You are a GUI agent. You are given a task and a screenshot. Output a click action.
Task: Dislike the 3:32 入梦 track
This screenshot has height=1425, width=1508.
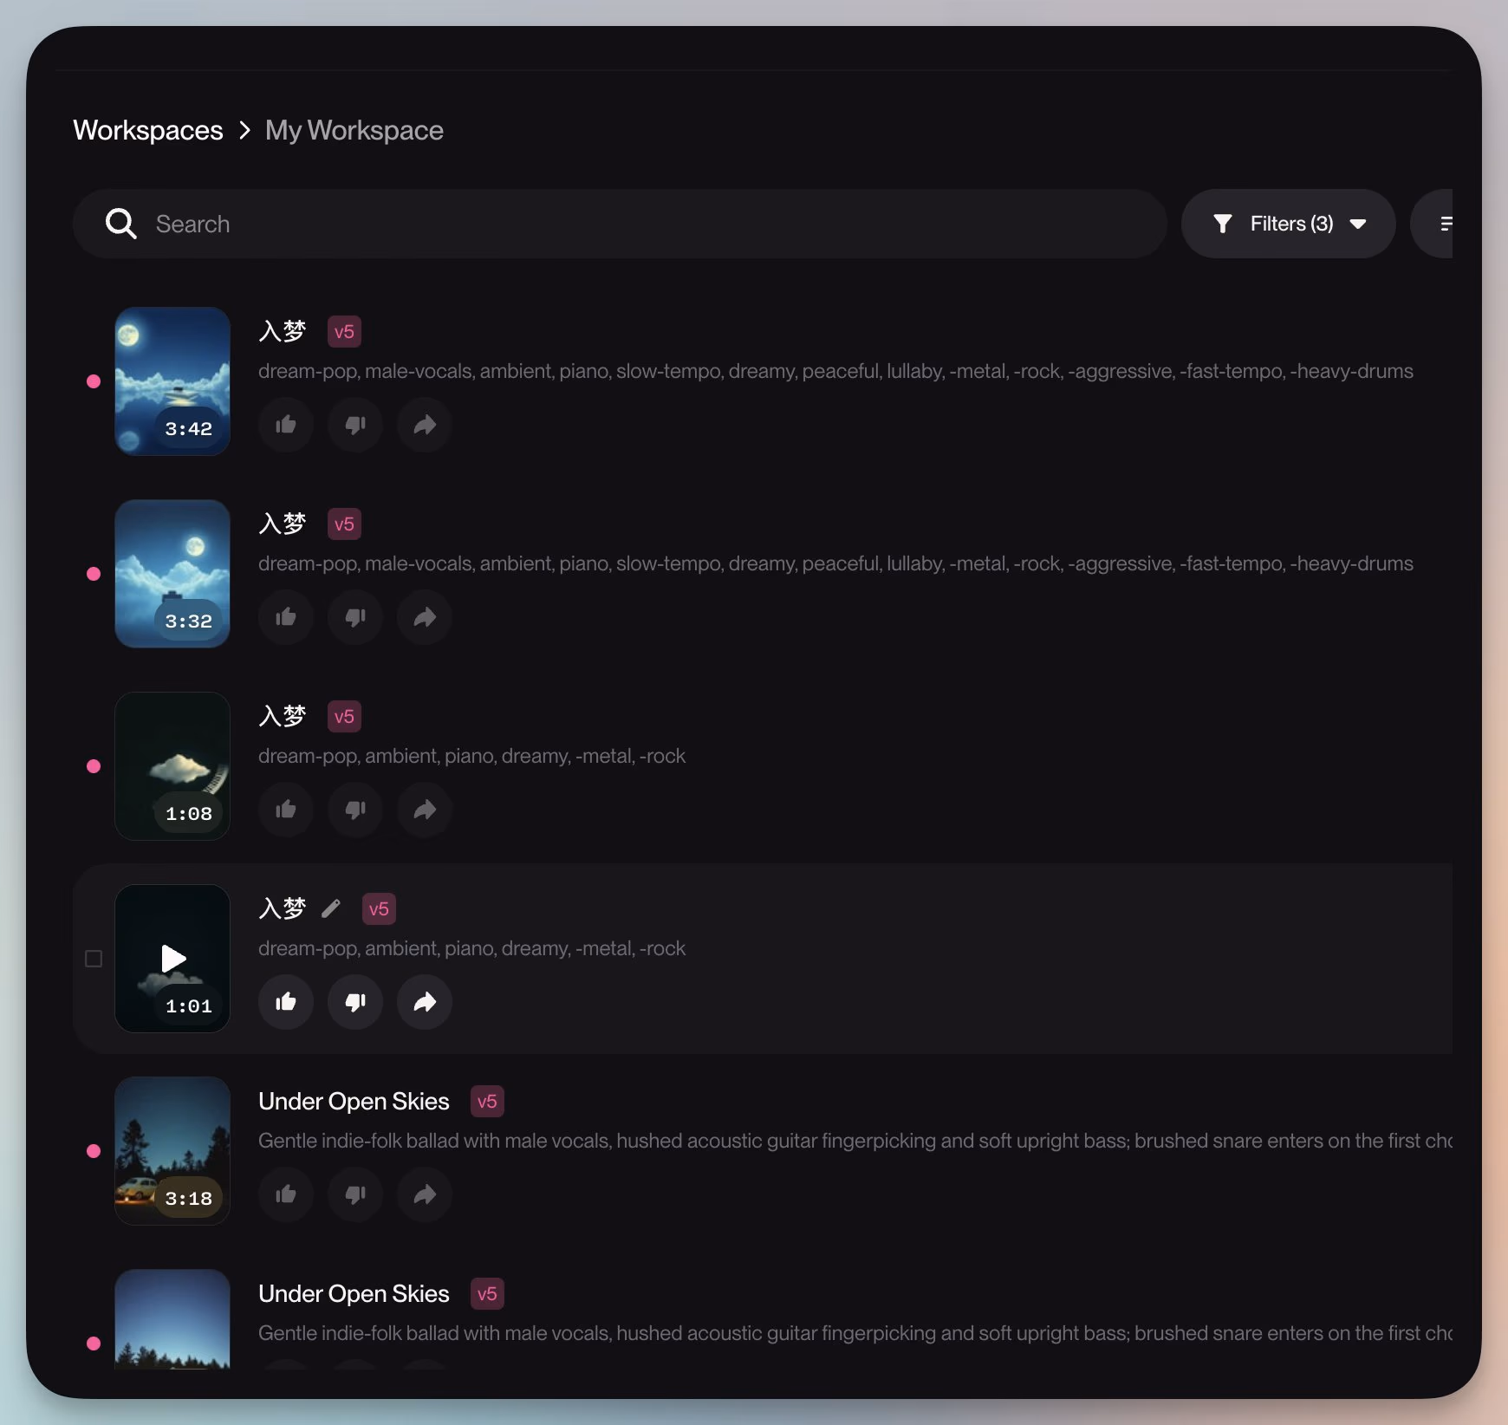coord(355,617)
